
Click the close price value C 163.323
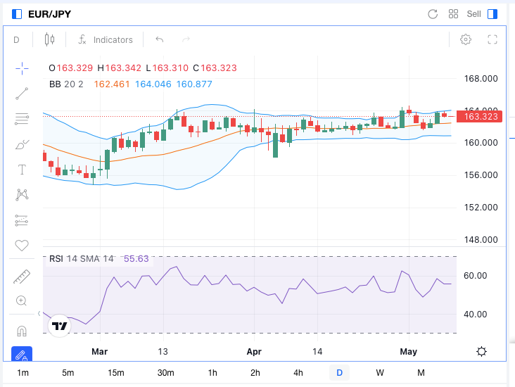point(215,68)
